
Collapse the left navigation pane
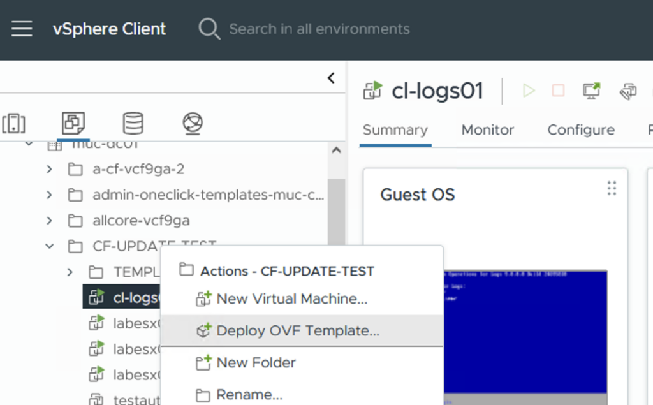(331, 78)
